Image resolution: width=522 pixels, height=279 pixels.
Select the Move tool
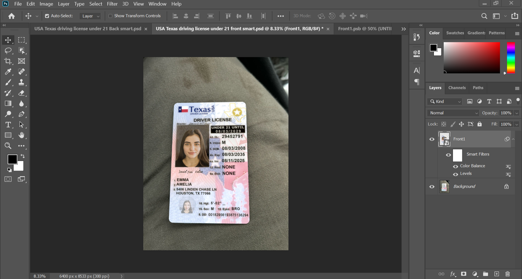point(8,40)
